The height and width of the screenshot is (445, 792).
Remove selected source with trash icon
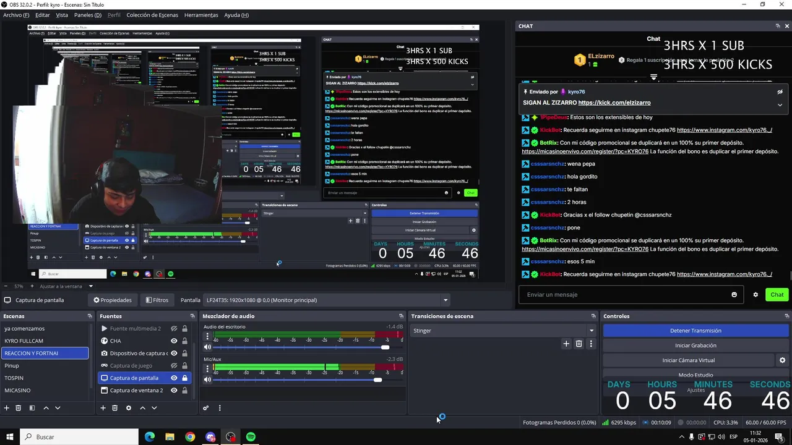click(114, 408)
